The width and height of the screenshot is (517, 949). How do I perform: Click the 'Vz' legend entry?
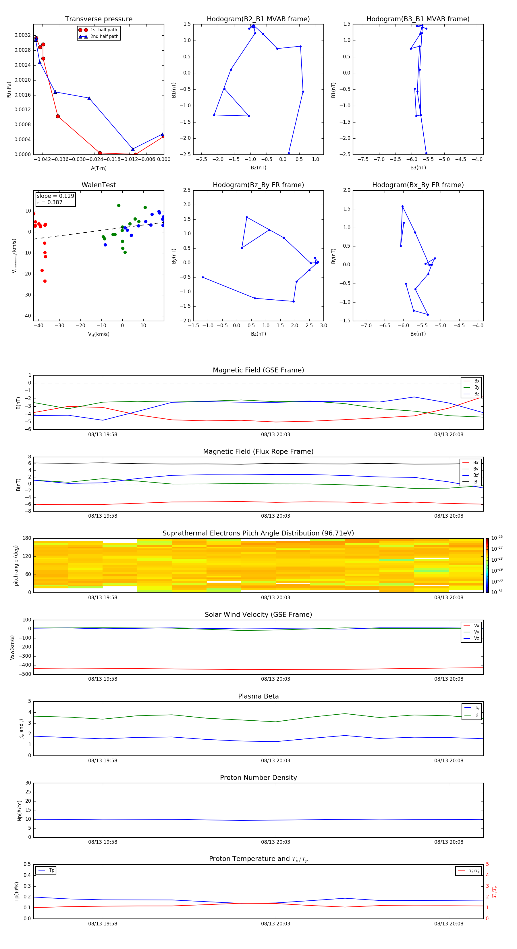click(471, 638)
